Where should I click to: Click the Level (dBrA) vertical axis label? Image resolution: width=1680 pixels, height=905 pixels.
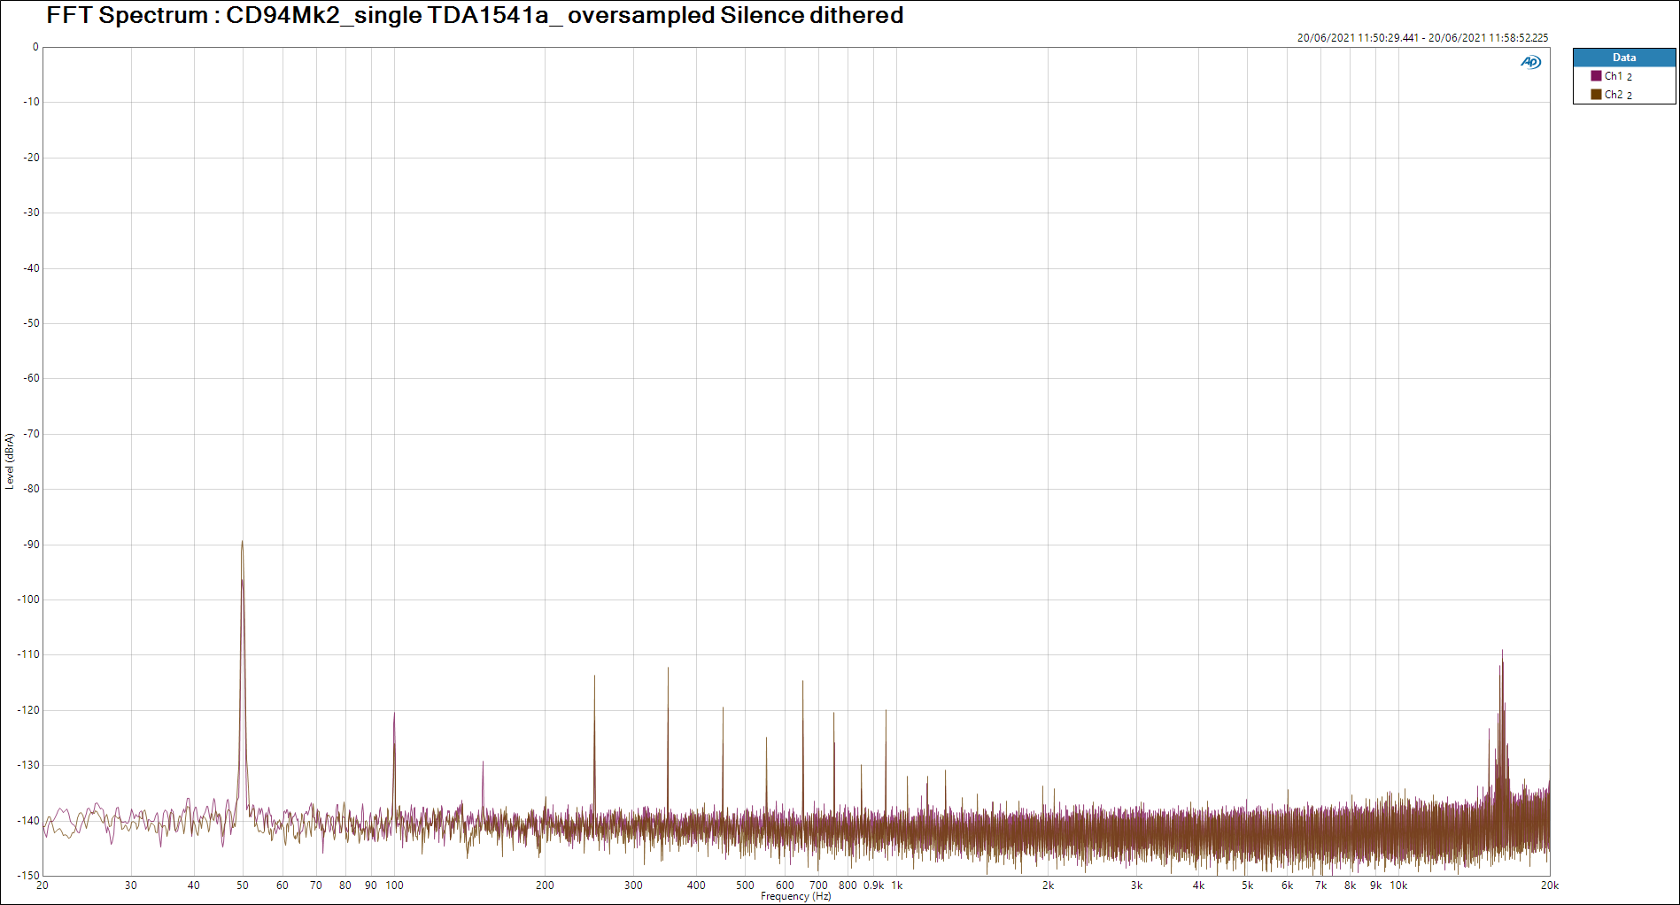tap(10, 460)
